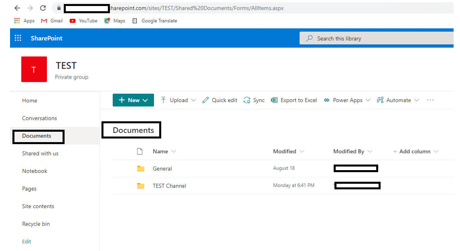Open the Maps bookmark
Image resolution: width=460 pixels, height=251 pixels.
tap(115, 21)
